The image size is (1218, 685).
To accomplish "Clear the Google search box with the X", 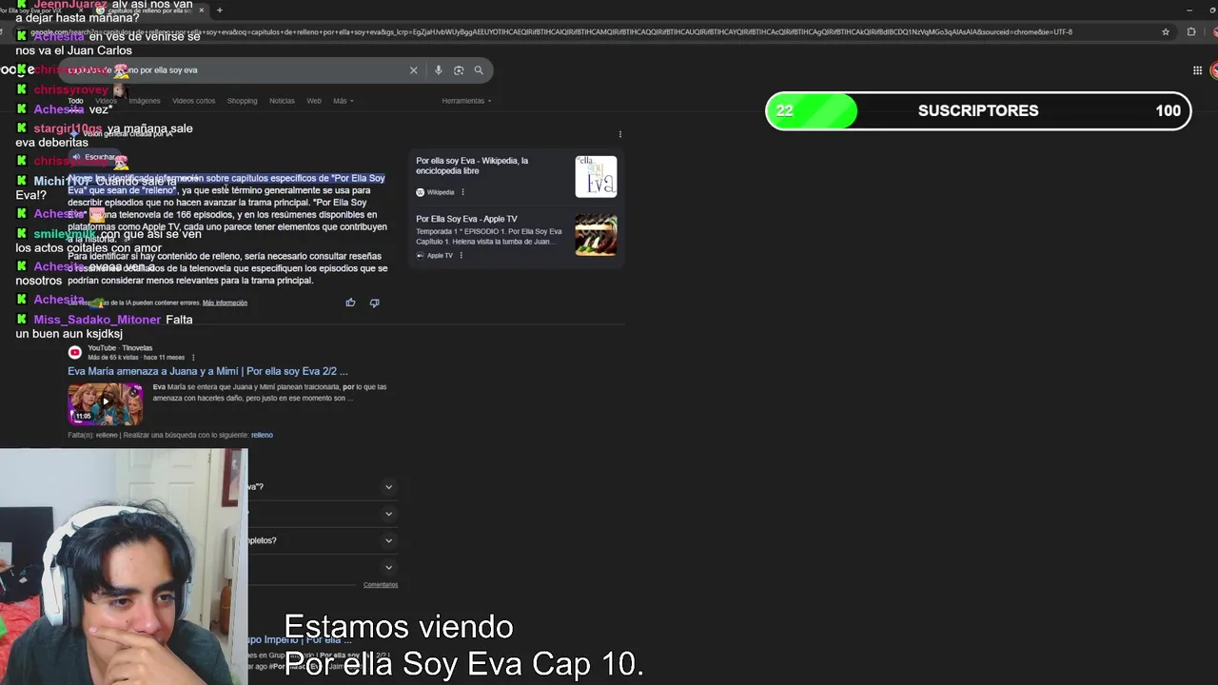I will tap(413, 70).
